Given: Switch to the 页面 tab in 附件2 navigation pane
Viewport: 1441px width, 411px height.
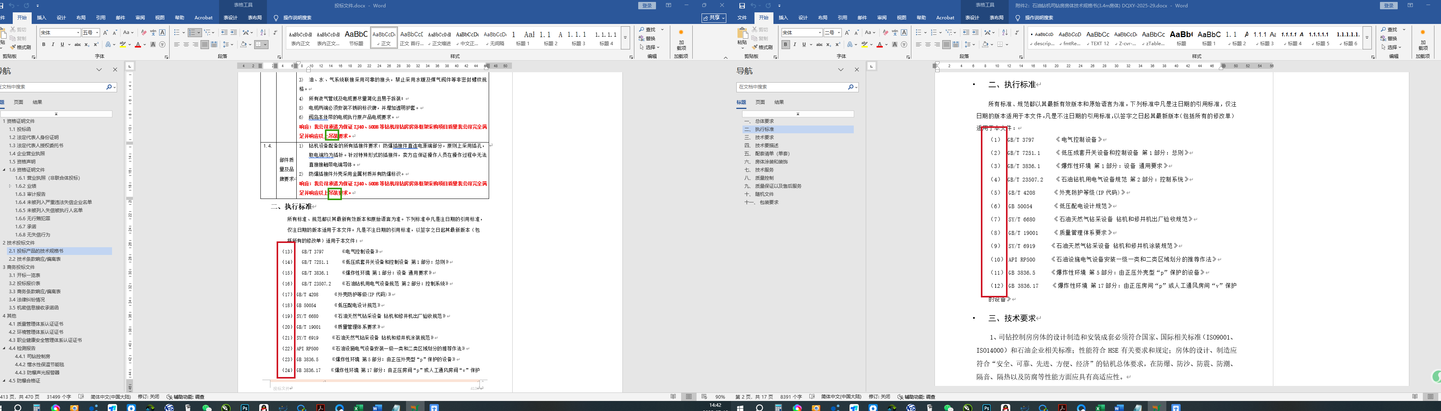Looking at the screenshot, I should click(x=760, y=102).
